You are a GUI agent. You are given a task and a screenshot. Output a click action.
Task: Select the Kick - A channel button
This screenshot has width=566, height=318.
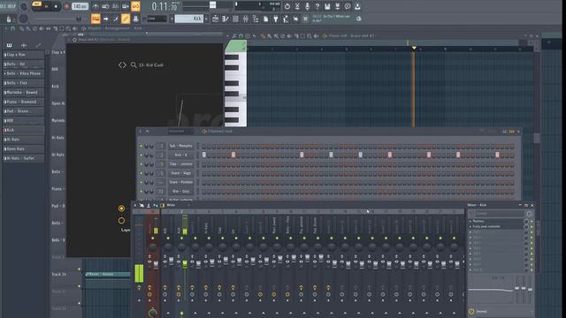pos(180,155)
